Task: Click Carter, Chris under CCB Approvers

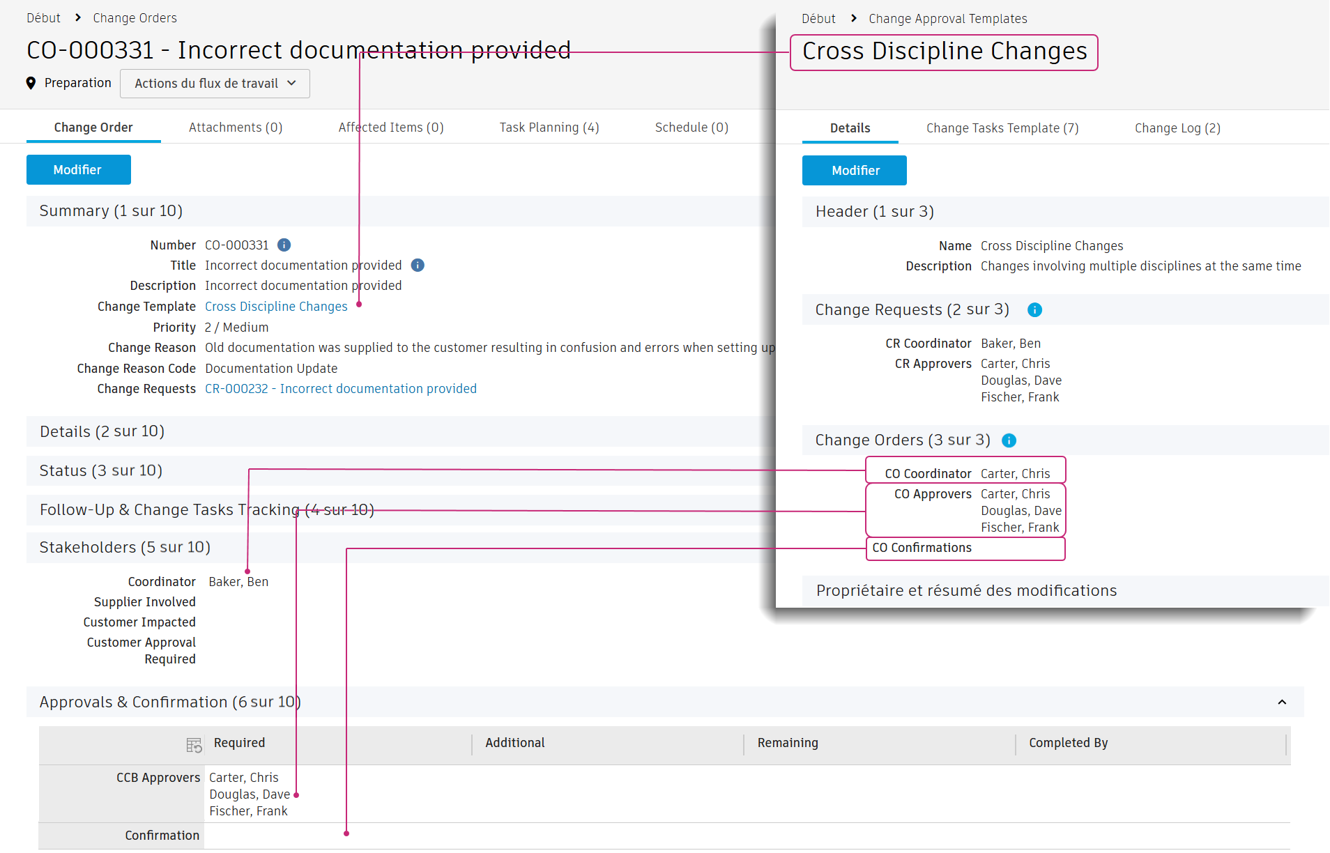Action: point(244,778)
